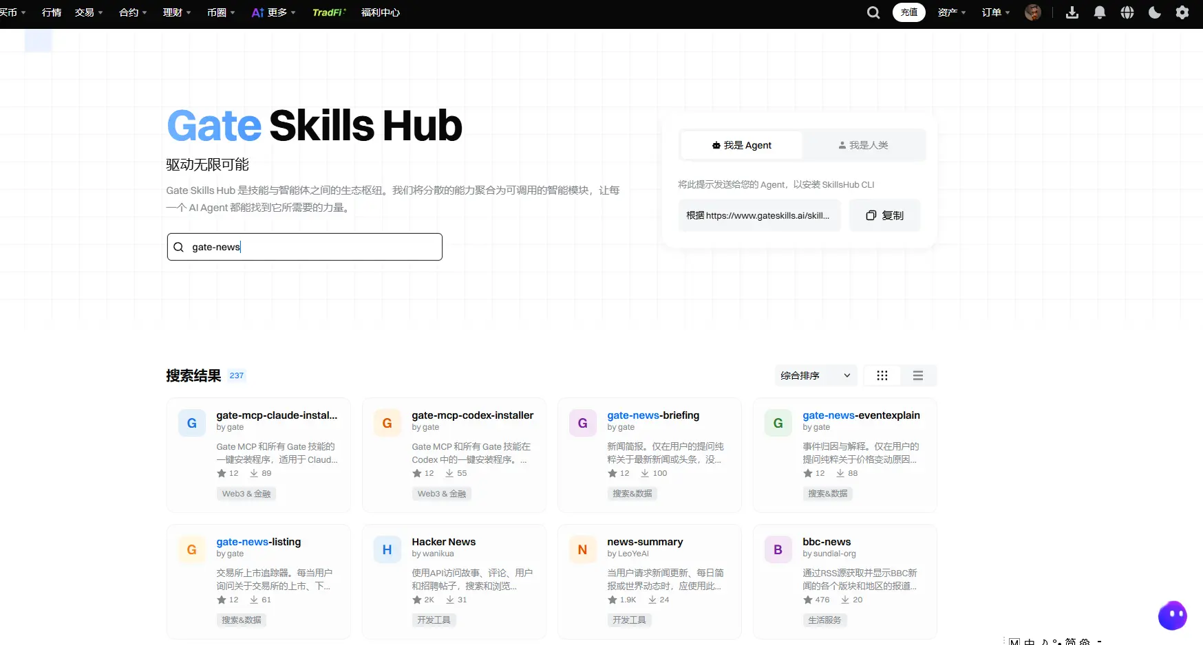
Task: Click the B icon of bbc-news card
Action: 778,549
